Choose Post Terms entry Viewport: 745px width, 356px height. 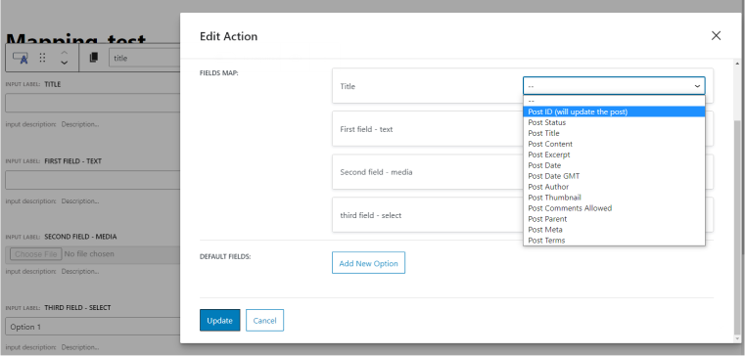(x=614, y=241)
